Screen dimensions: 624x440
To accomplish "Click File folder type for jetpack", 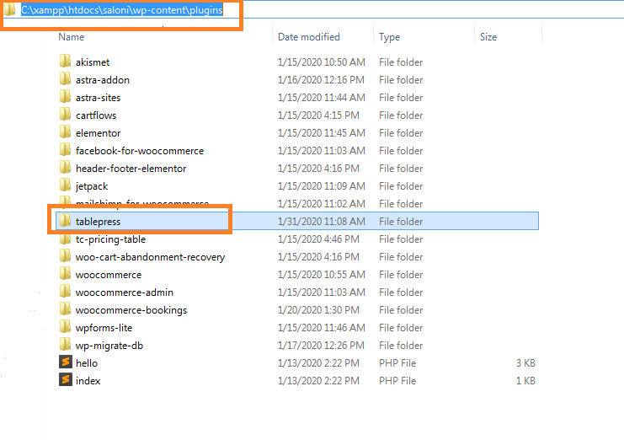I will (401, 186).
